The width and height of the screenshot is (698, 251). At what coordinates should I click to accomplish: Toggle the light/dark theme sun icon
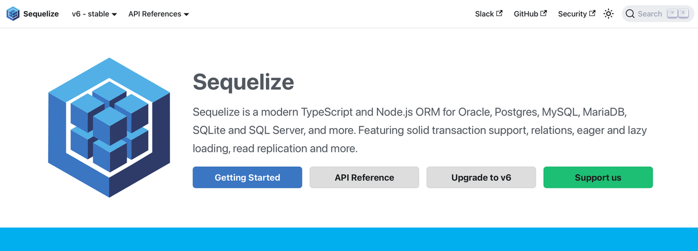(x=608, y=14)
